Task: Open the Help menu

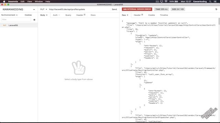Action: coord(48,1)
